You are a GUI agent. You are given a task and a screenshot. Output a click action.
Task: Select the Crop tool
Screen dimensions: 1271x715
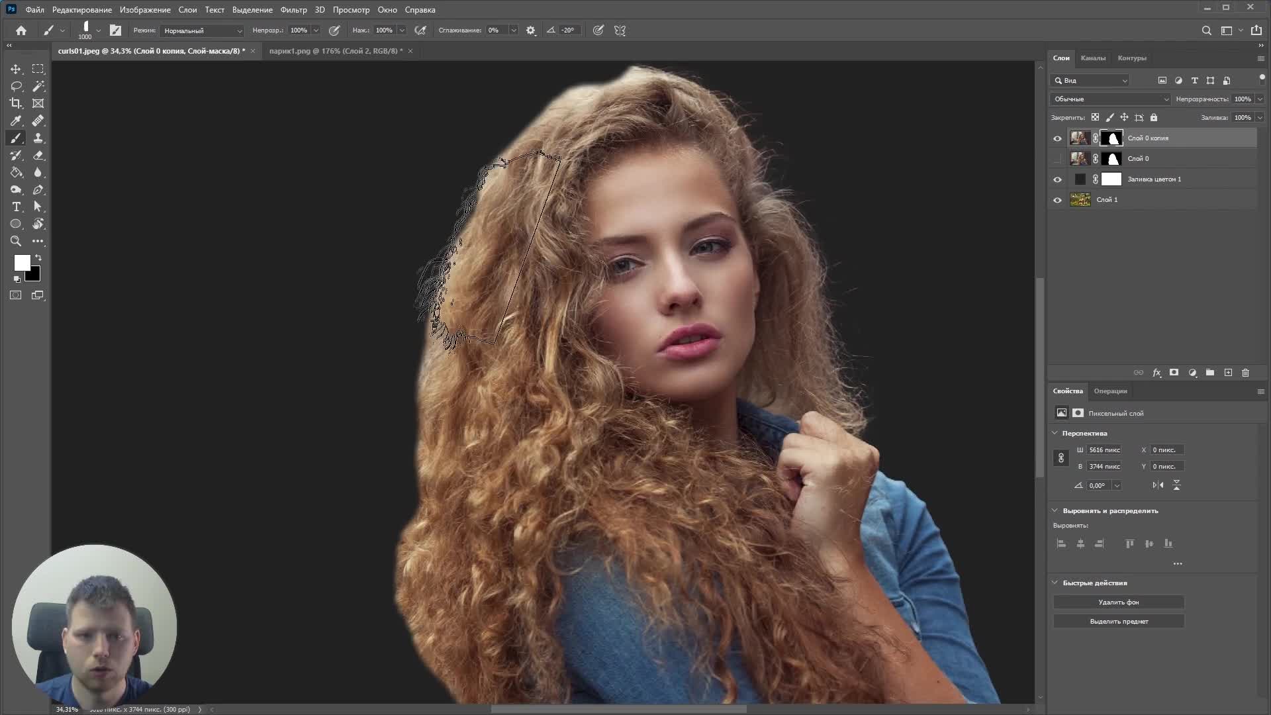(16, 103)
